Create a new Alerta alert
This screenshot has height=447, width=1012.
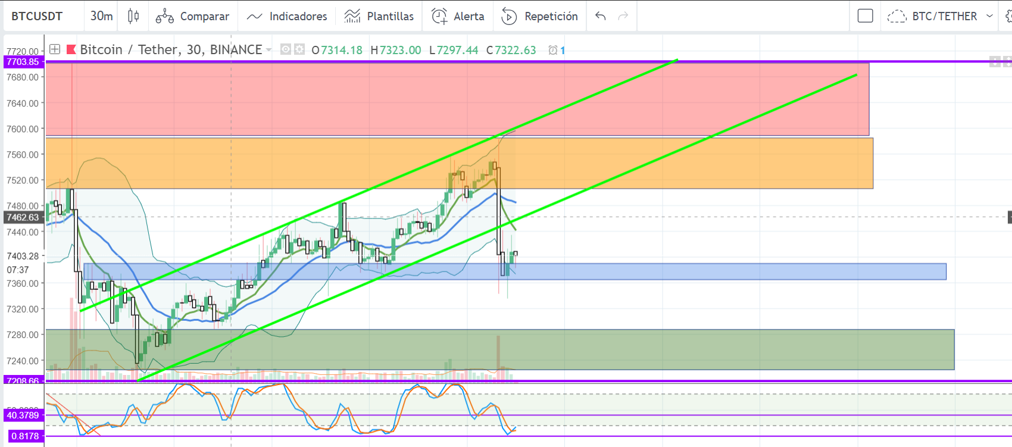click(458, 16)
